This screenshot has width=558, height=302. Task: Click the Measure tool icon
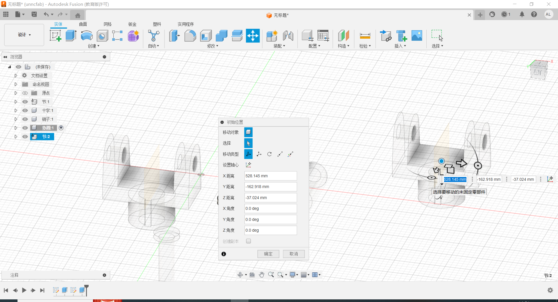pyautogui.click(x=365, y=36)
